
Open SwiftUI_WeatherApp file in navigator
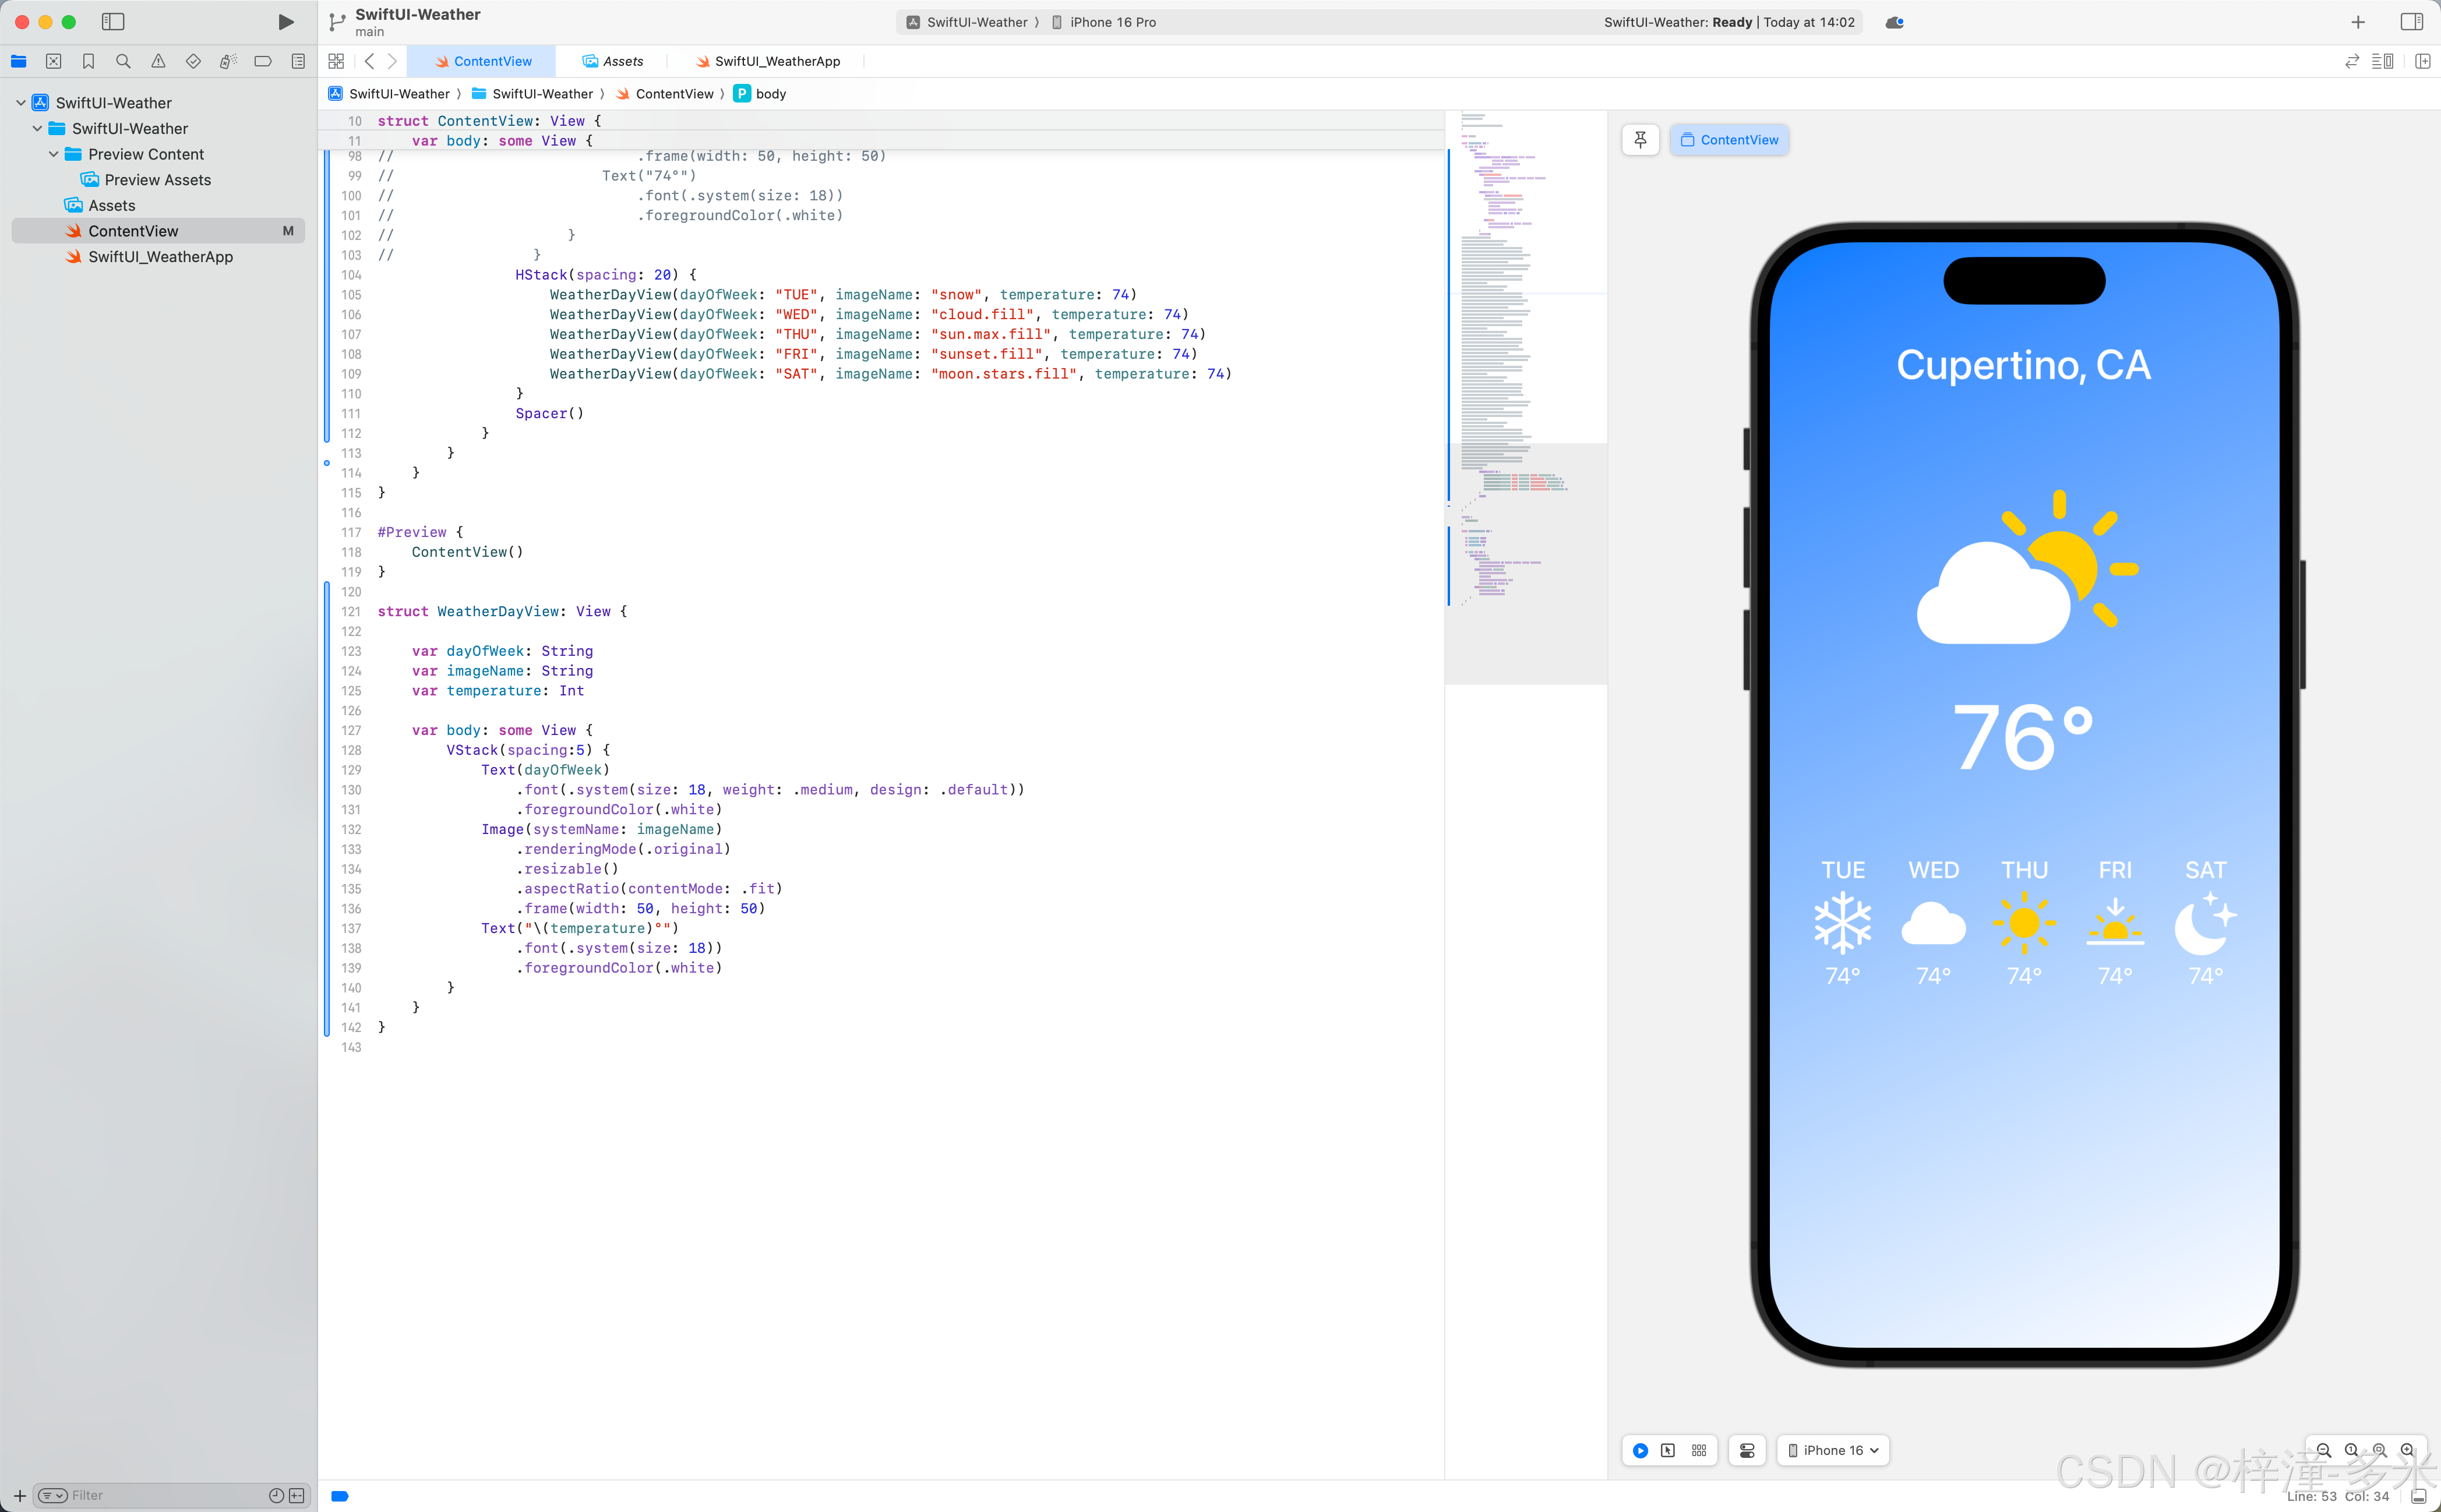(160, 257)
